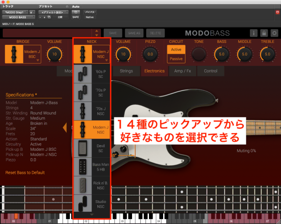Open the bridge pickup dropdown
This screenshot has height=224, width=281.
click(x=37, y=60)
